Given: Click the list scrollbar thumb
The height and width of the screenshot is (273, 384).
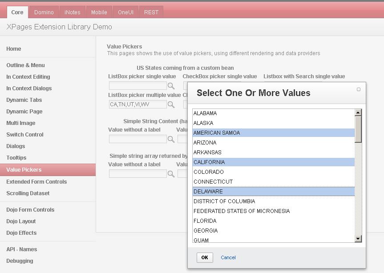Looking at the screenshot, I should (358, 129).
